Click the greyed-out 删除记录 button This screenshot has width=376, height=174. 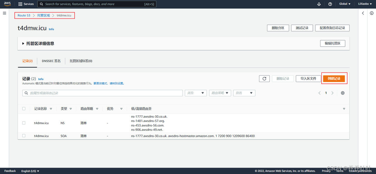(283, 78)
